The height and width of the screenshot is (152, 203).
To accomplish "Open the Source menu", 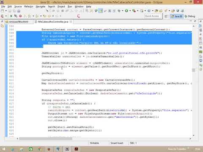I will click(x=18, y=6).
